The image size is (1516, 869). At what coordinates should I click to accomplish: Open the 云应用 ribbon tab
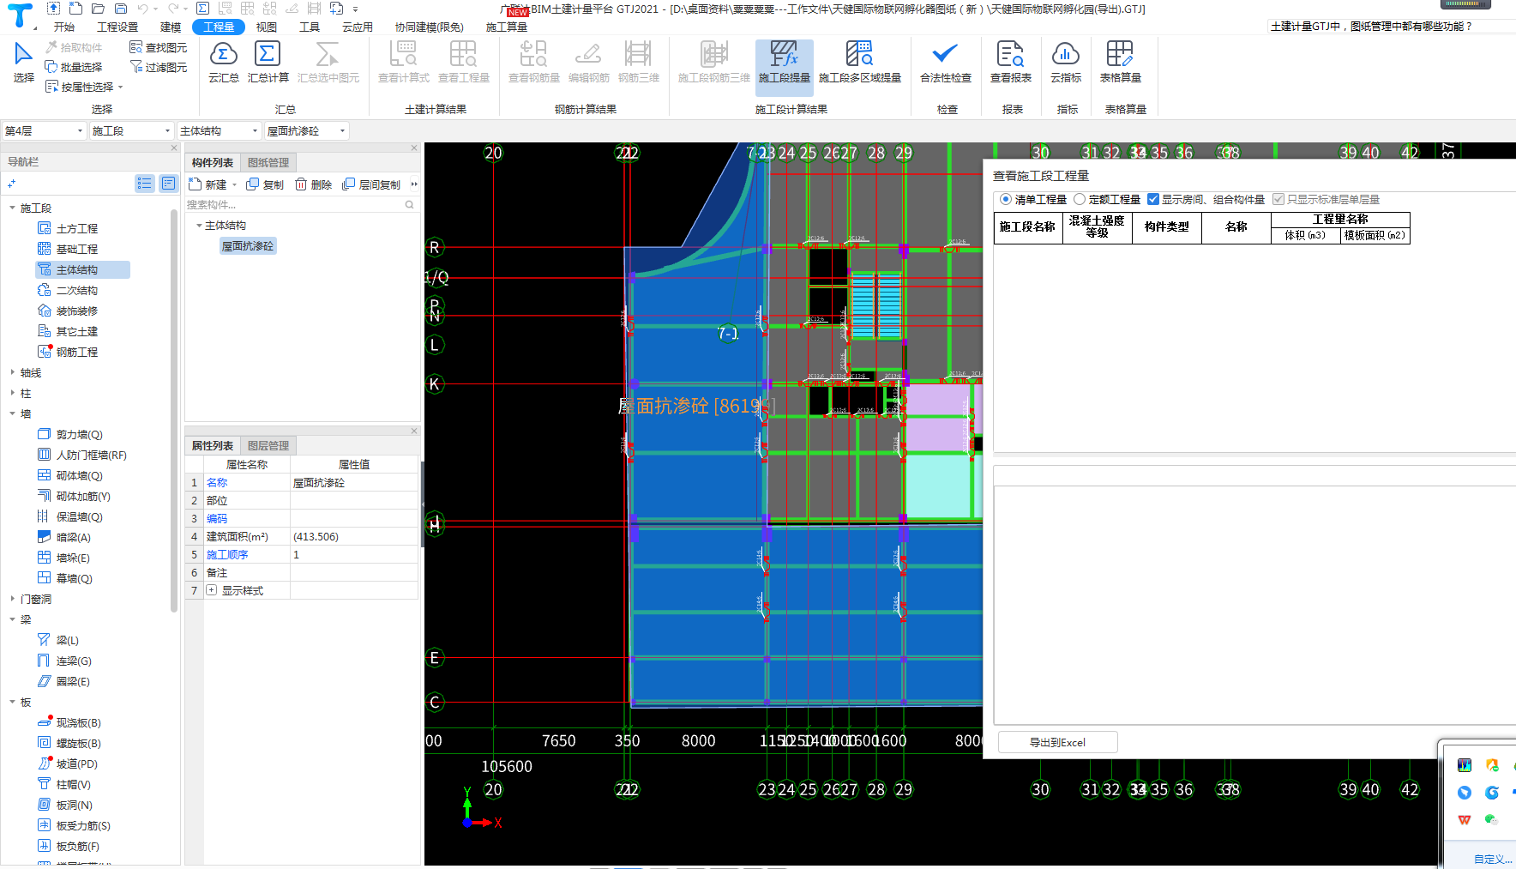pos(358,27)
